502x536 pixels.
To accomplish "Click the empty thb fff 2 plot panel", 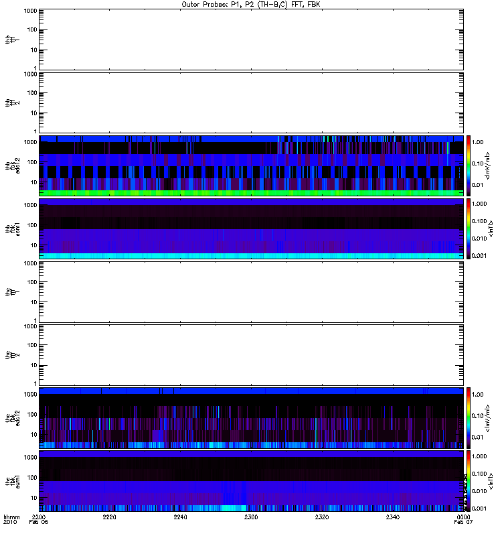I will pyautogui.click(x=251, y=103).
